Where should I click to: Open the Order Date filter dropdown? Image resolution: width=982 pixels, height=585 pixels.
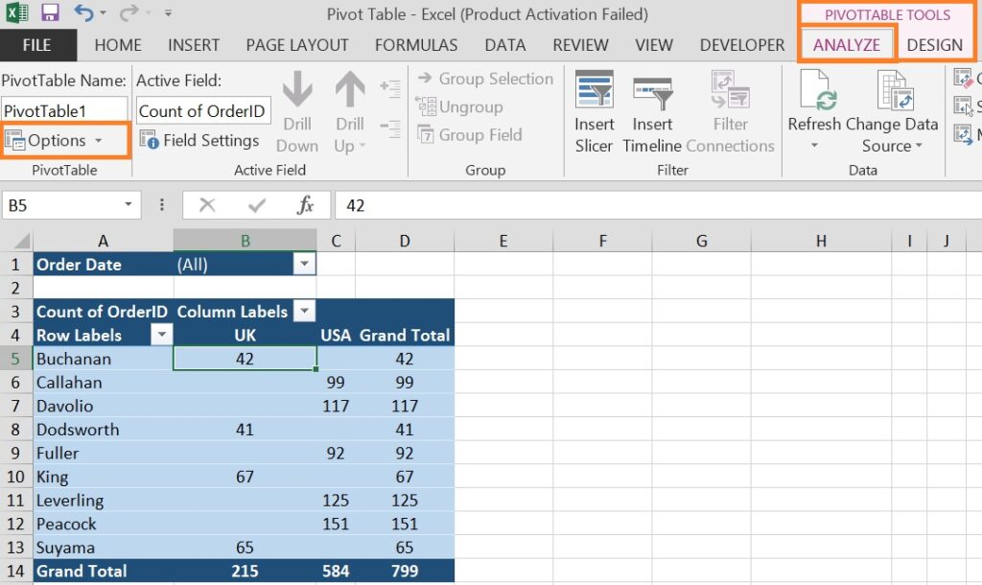coord(305,264)
